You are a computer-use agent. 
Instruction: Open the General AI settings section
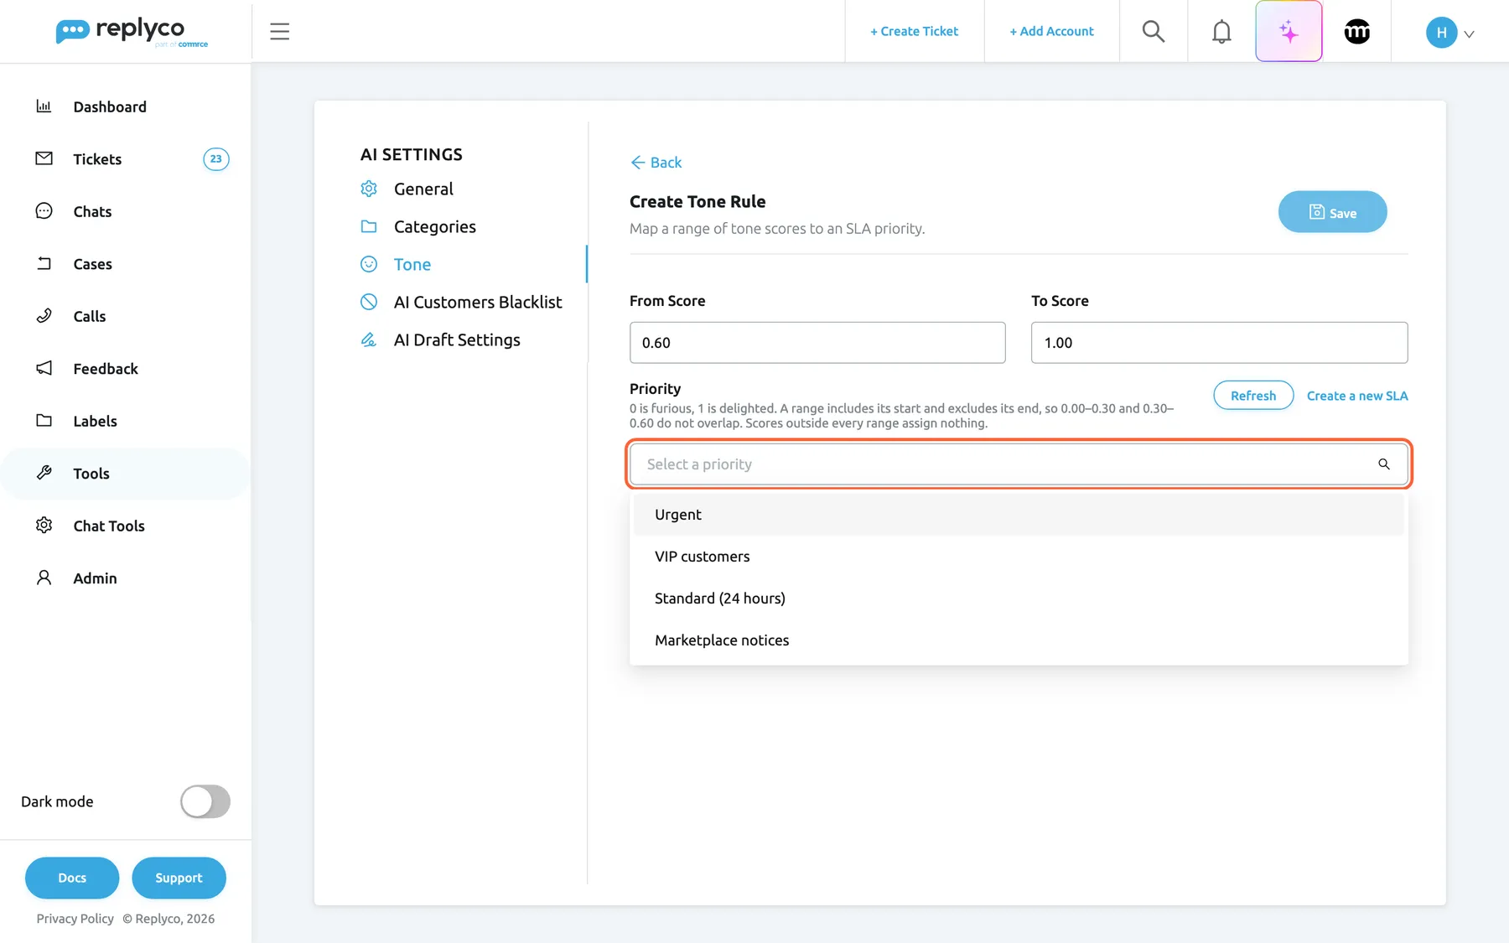pos(423,189)
